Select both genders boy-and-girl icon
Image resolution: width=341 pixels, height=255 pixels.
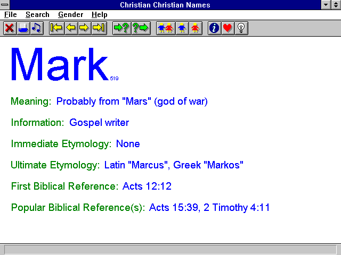point(166,28)
